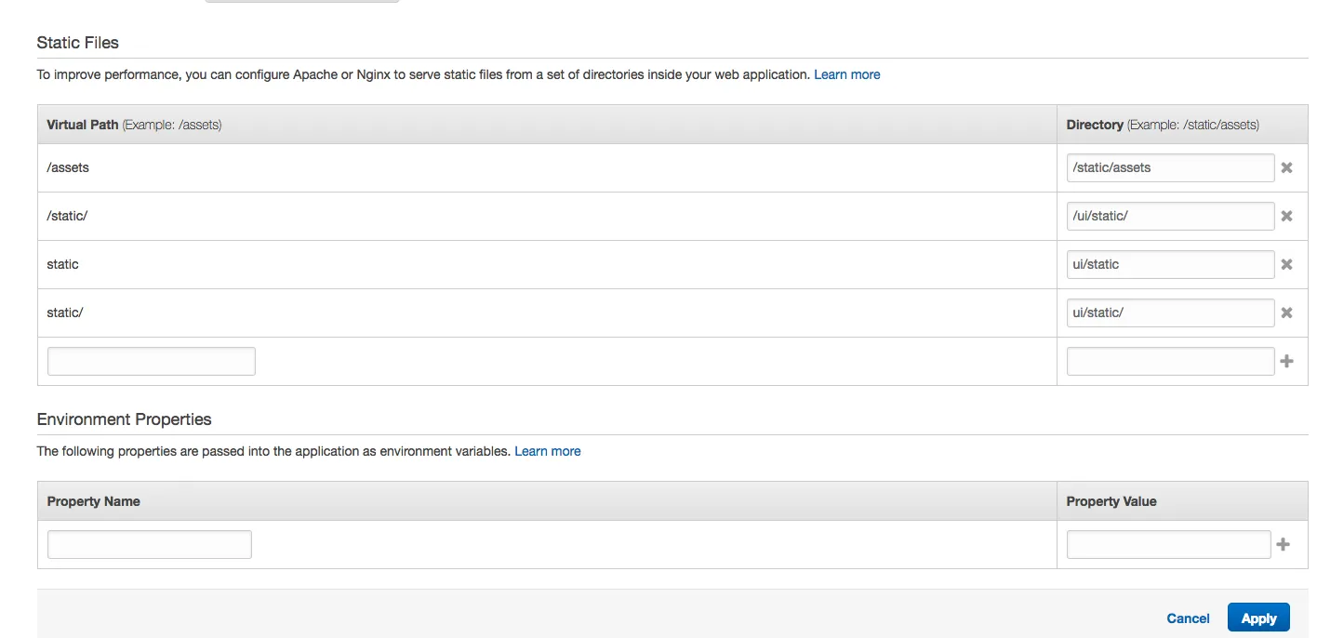Cancel the configuration changes
This screenshot has height=638, width=1317.
1188,618
